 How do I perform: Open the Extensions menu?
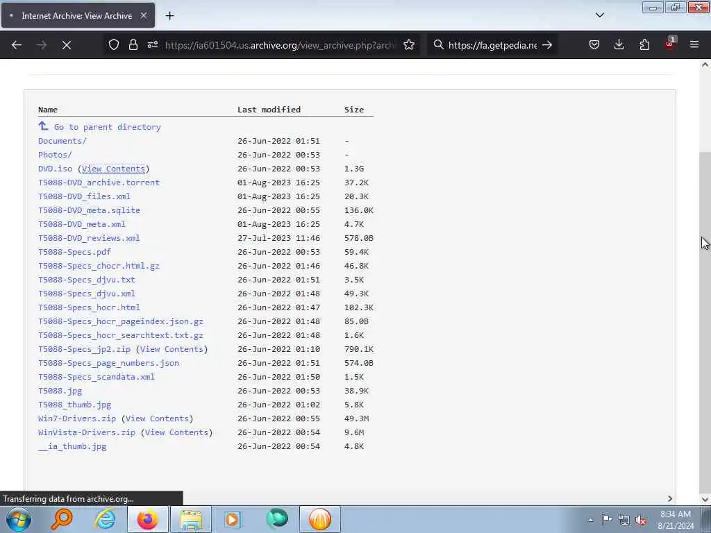(644, 45)
